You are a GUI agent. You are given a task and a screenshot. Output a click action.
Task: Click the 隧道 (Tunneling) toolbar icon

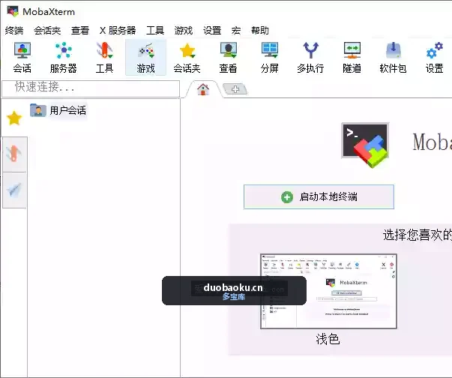coord(352,58)
